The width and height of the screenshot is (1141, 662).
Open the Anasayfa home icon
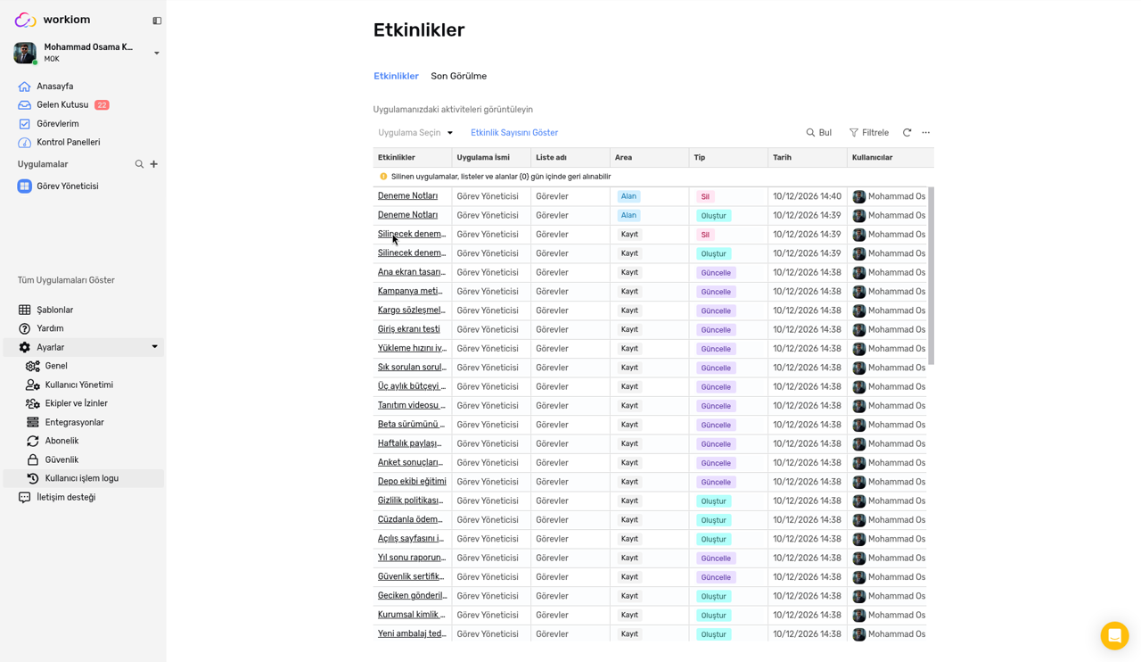tap(24, 87)
